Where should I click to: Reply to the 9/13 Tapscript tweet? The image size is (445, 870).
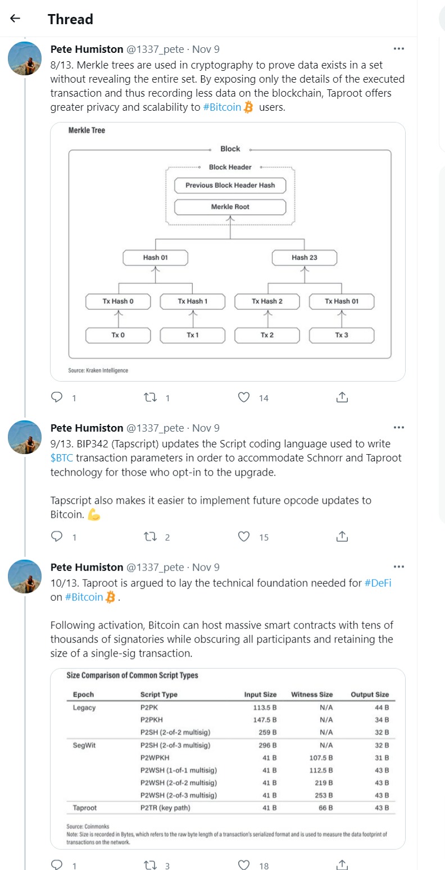pyautogui.click(x=57, y=537)
